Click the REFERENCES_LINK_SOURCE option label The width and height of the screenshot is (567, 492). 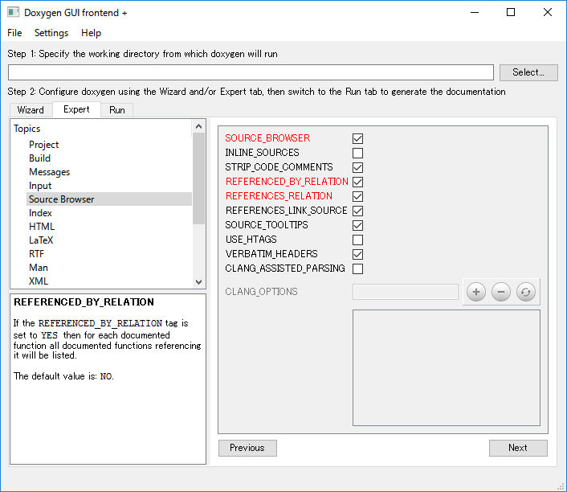click(x=287, y=211)
